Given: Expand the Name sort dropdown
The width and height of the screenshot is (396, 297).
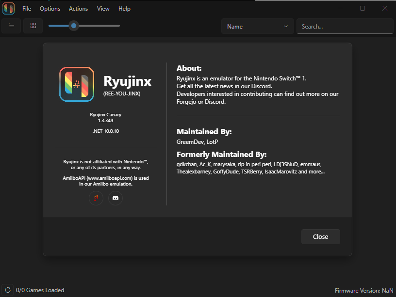Looking at the screenshot, I should [x=258, y=26].
